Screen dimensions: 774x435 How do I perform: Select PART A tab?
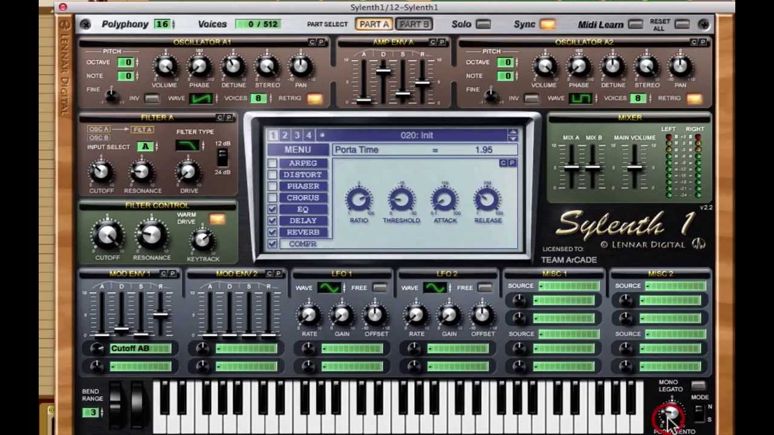click(374, 24)
